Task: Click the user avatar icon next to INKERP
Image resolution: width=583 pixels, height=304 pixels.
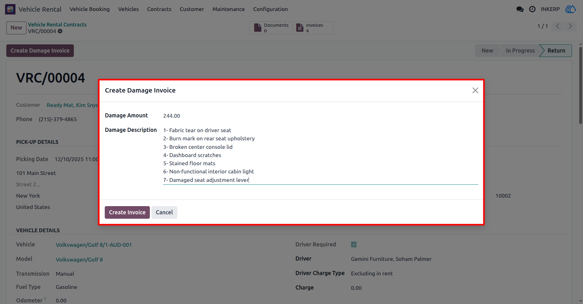Action: pos(570,9)
